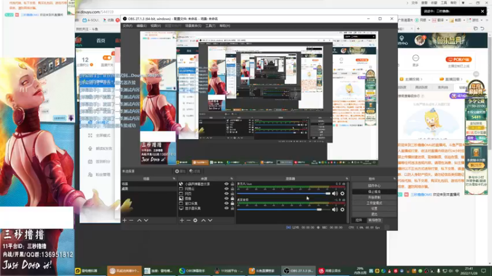
Task: Open the 帮助(H) menu in OBS
Action: tap(224, 26)
